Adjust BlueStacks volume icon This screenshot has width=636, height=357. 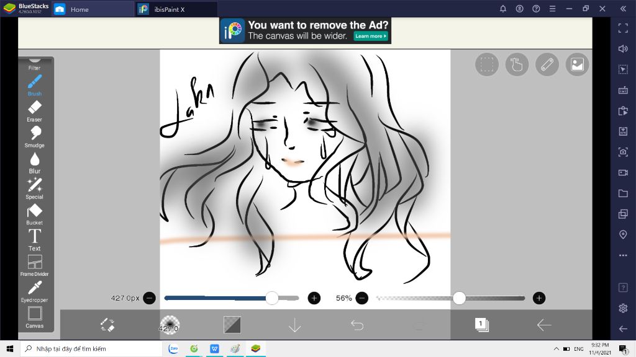coord(623,48)
